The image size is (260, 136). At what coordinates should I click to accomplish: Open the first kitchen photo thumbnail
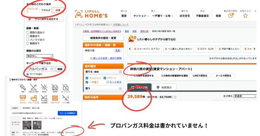coord(27,125)
